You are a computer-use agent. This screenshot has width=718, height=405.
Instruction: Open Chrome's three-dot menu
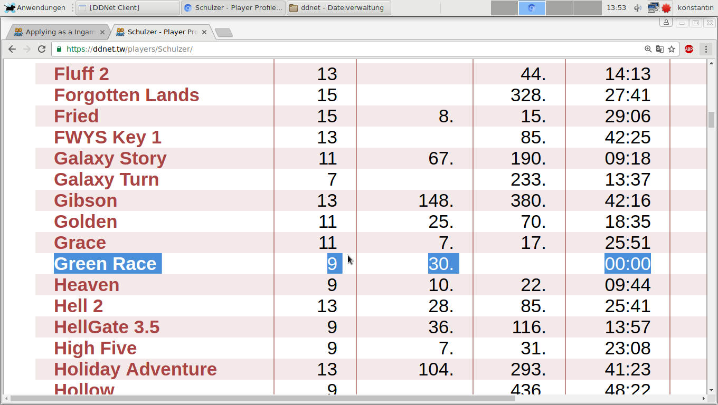coord(706,49)
